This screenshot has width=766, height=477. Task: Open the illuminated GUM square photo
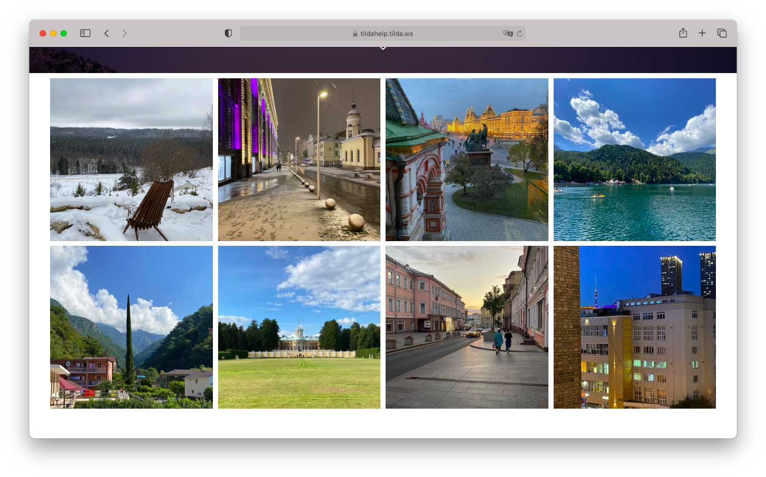[x=467, y=160]
